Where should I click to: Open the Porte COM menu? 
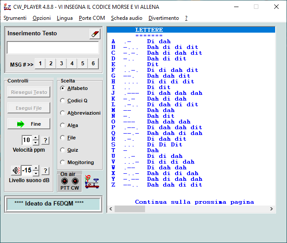[92, 18]
